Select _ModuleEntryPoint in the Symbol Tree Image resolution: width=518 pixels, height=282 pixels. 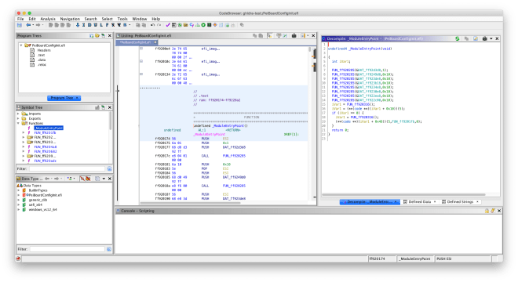49,128
